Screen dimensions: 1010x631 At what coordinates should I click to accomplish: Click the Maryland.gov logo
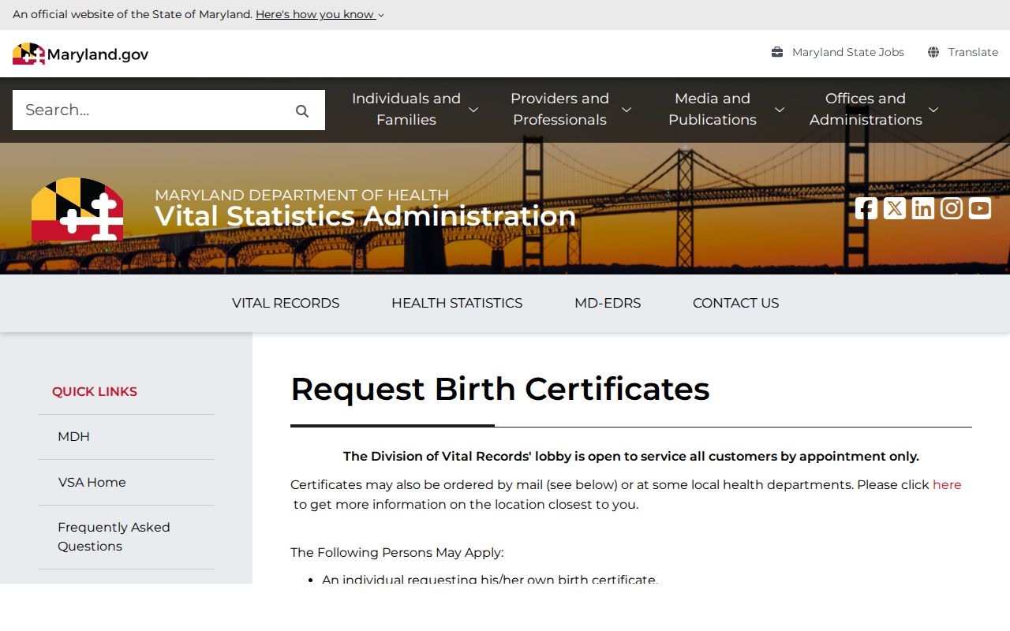(80, 54)
